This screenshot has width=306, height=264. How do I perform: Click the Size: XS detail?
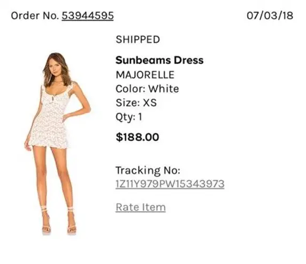coord(136,103)
